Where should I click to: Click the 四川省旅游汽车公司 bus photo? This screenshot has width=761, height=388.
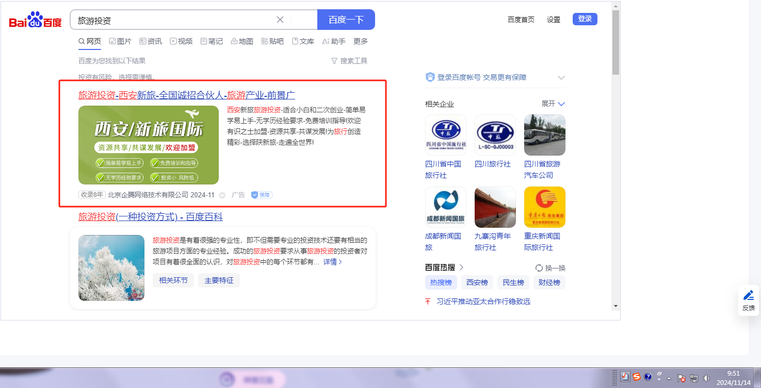(x=545, y=135)
